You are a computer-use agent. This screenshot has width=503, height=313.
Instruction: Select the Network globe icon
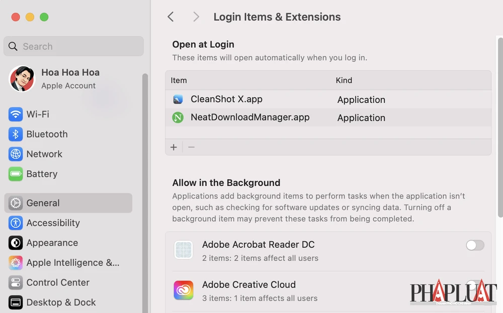[16, 154]
